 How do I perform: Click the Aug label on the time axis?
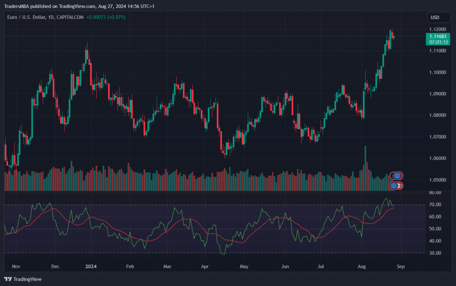362,267
